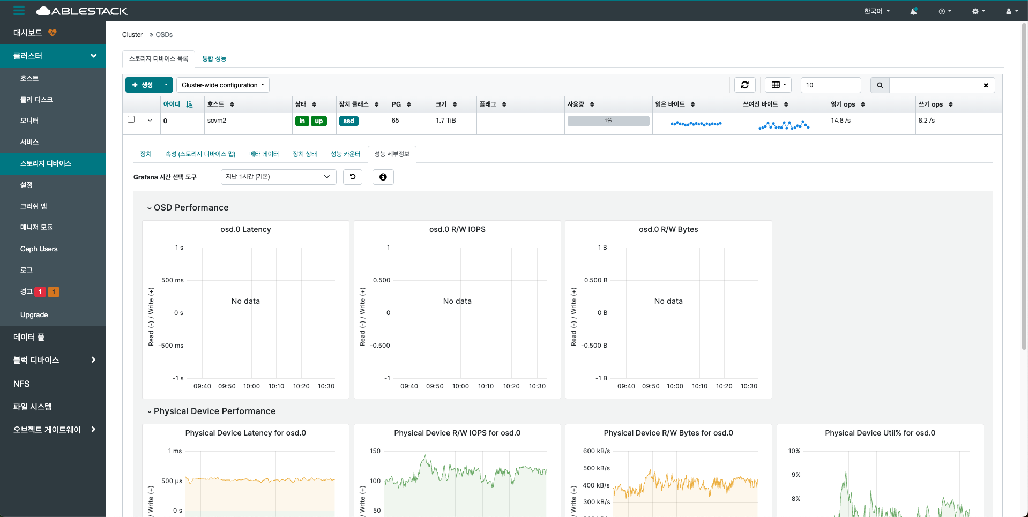
Task: Open the user account menu
Action: (1011, 11)
